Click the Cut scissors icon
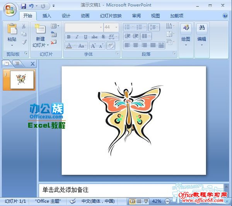 tap(24, 26)
